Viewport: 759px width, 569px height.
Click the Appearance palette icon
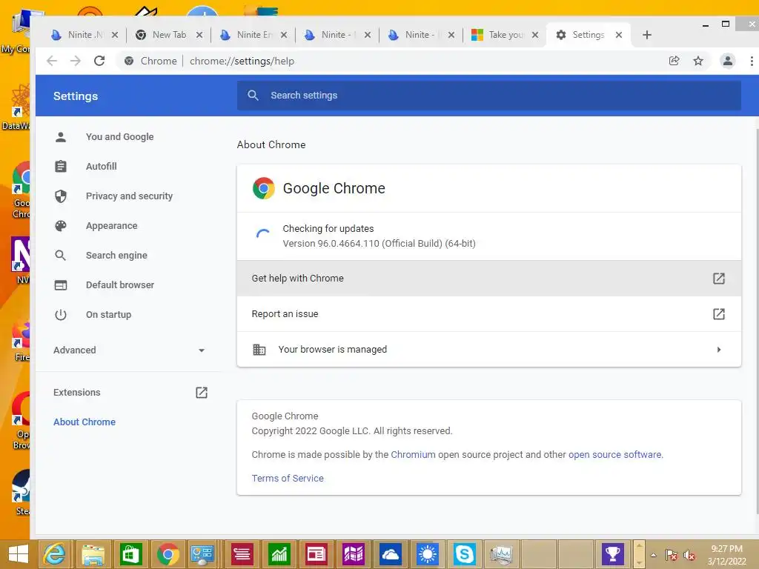pyautogui.click(x=61, y=226)
